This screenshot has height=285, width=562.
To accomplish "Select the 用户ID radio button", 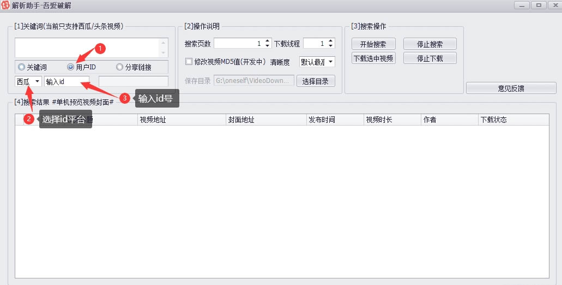I will [71, 67].
